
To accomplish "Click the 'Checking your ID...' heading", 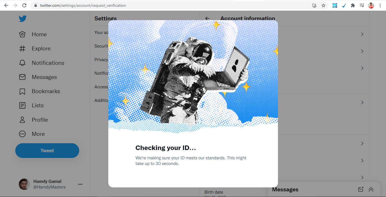I will point(166,148).
